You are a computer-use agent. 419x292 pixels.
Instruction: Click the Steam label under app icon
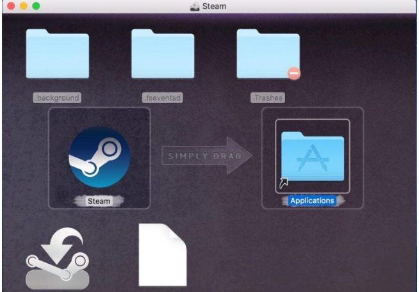99,201
